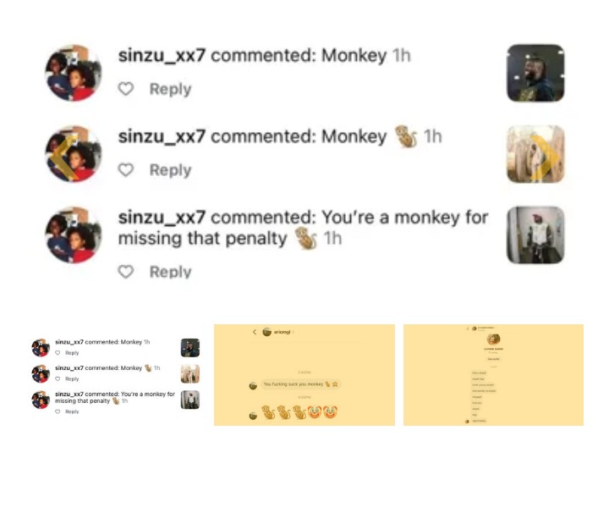Open post thumbnail beside first Monkey comment
The image size is (609, 524).
click(535, 73)
